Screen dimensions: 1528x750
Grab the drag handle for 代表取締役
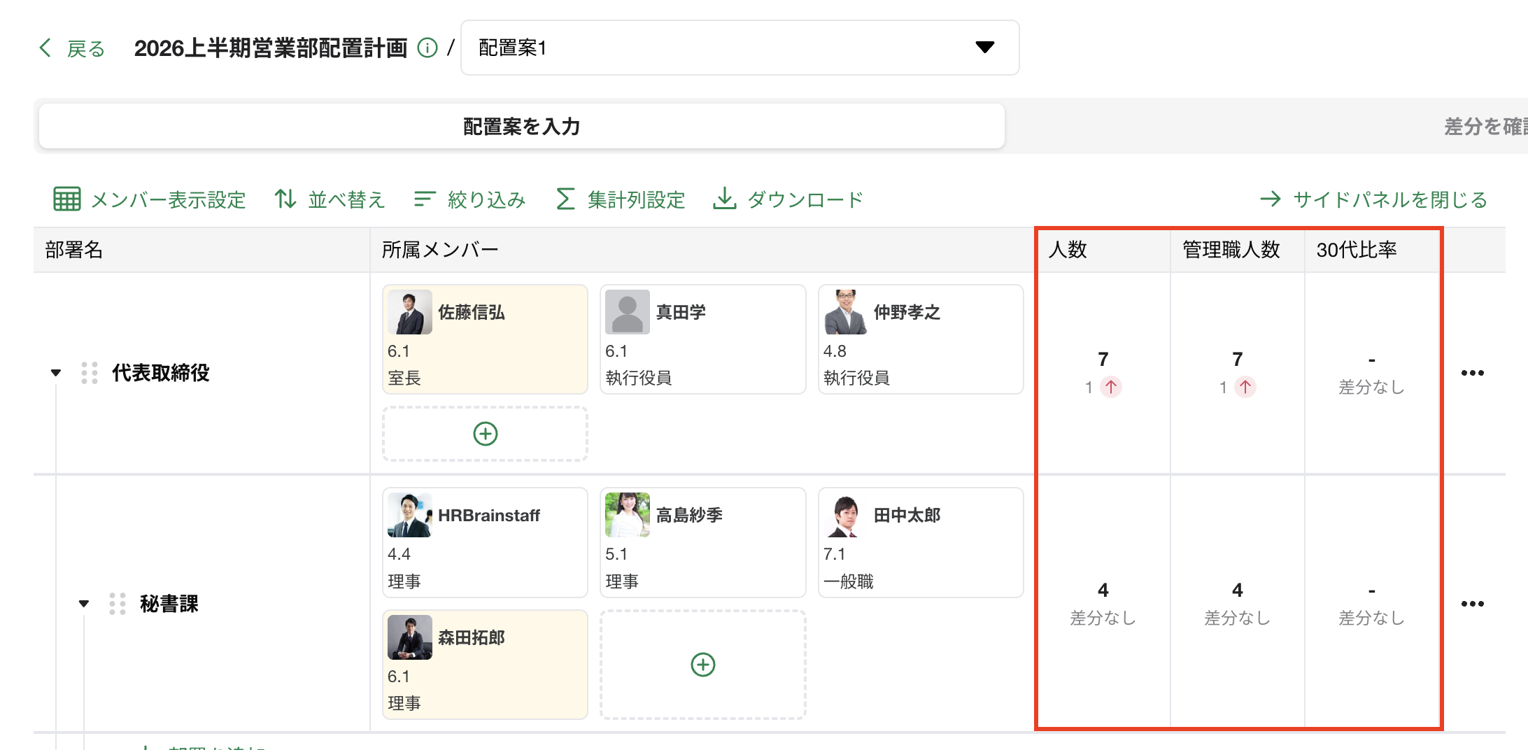coord(89,373)
